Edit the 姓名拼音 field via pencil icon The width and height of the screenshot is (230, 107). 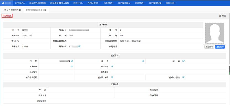[x=79, y=46]
